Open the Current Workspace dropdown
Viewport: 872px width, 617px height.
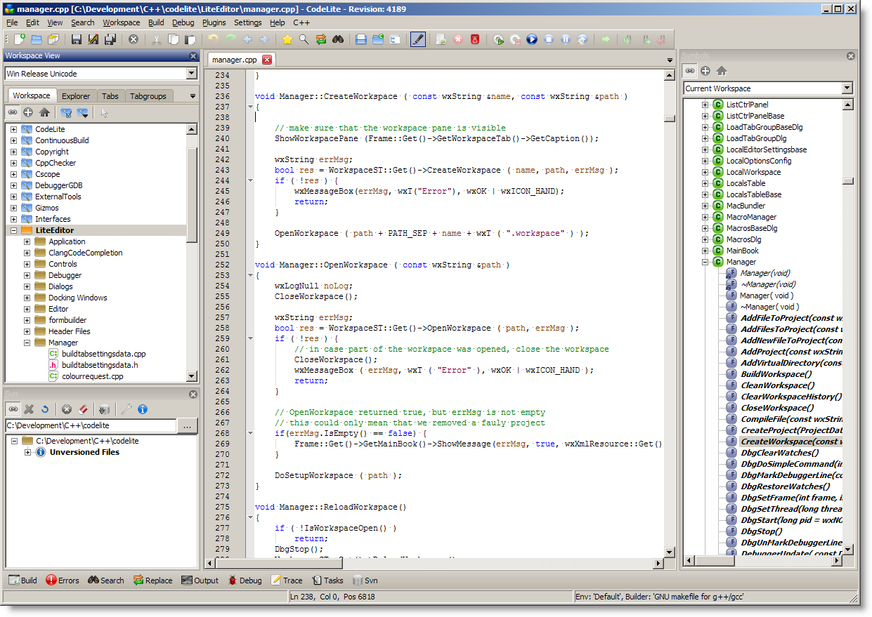pos(847,88)
